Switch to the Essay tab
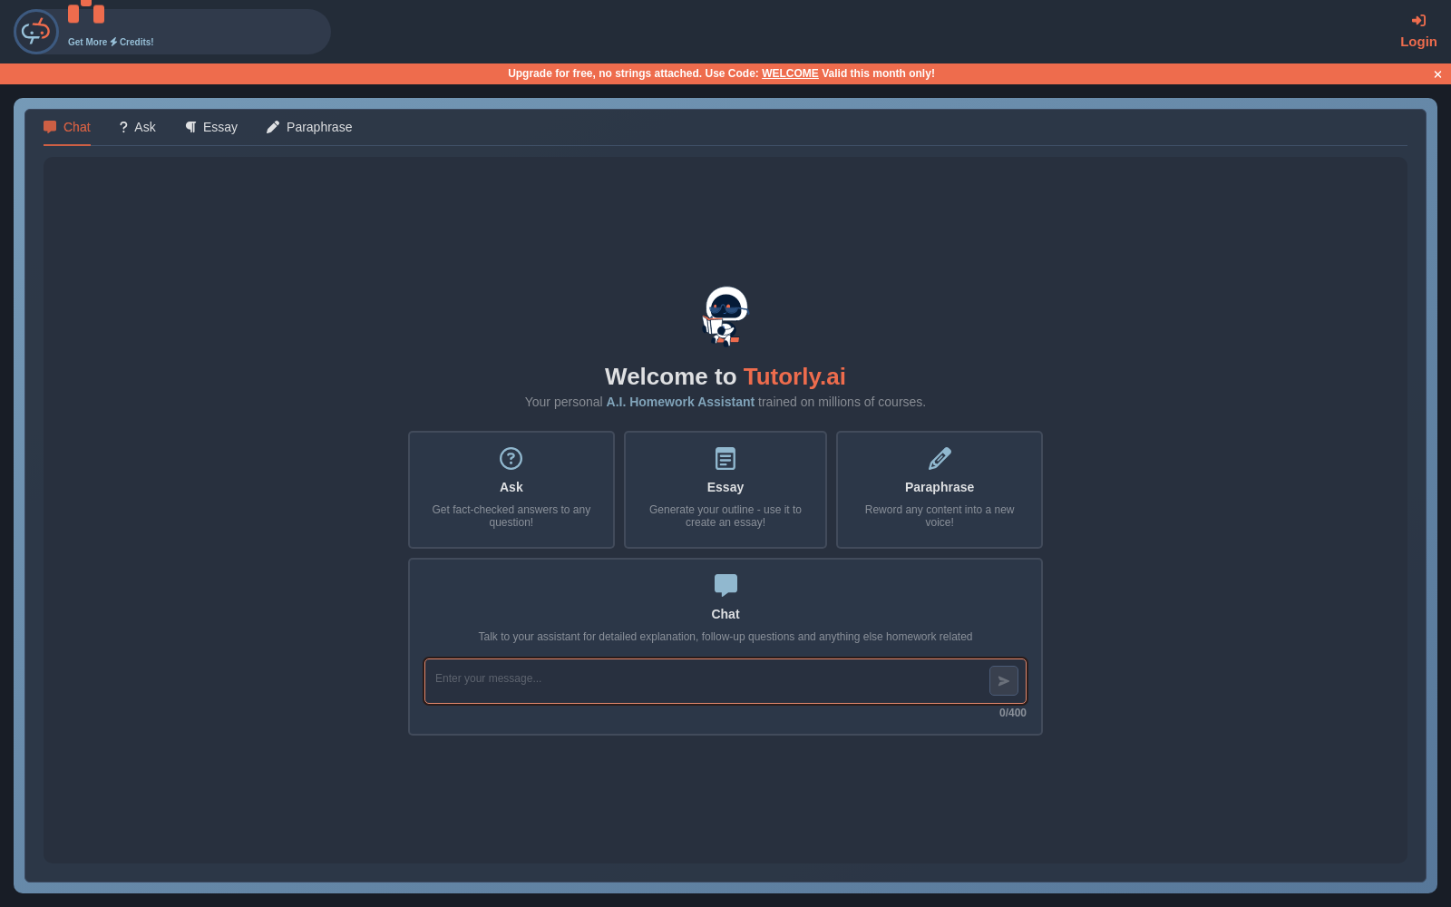 point(211,127)
